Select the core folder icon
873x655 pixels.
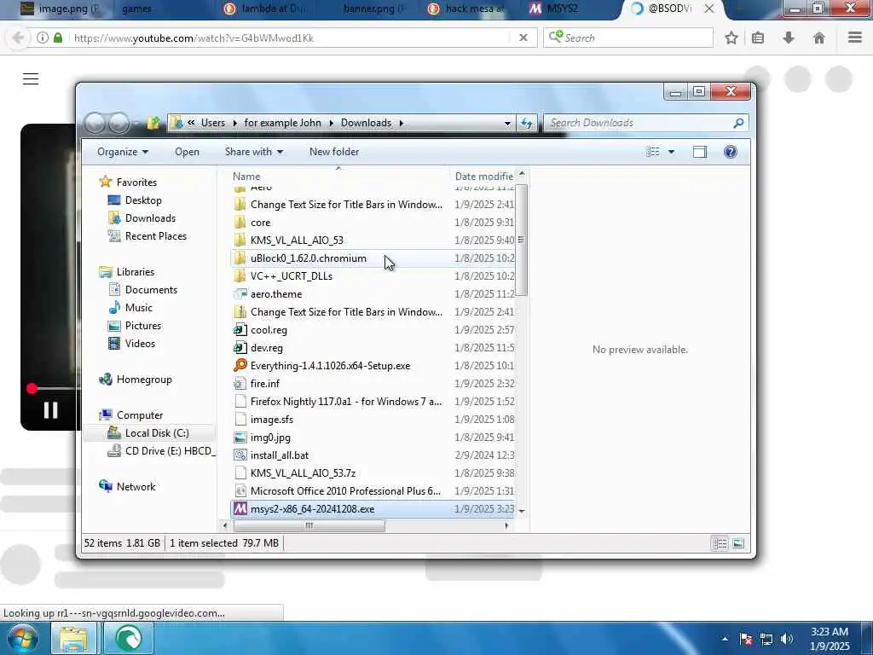pyautogui.click(x=240, y=223)
